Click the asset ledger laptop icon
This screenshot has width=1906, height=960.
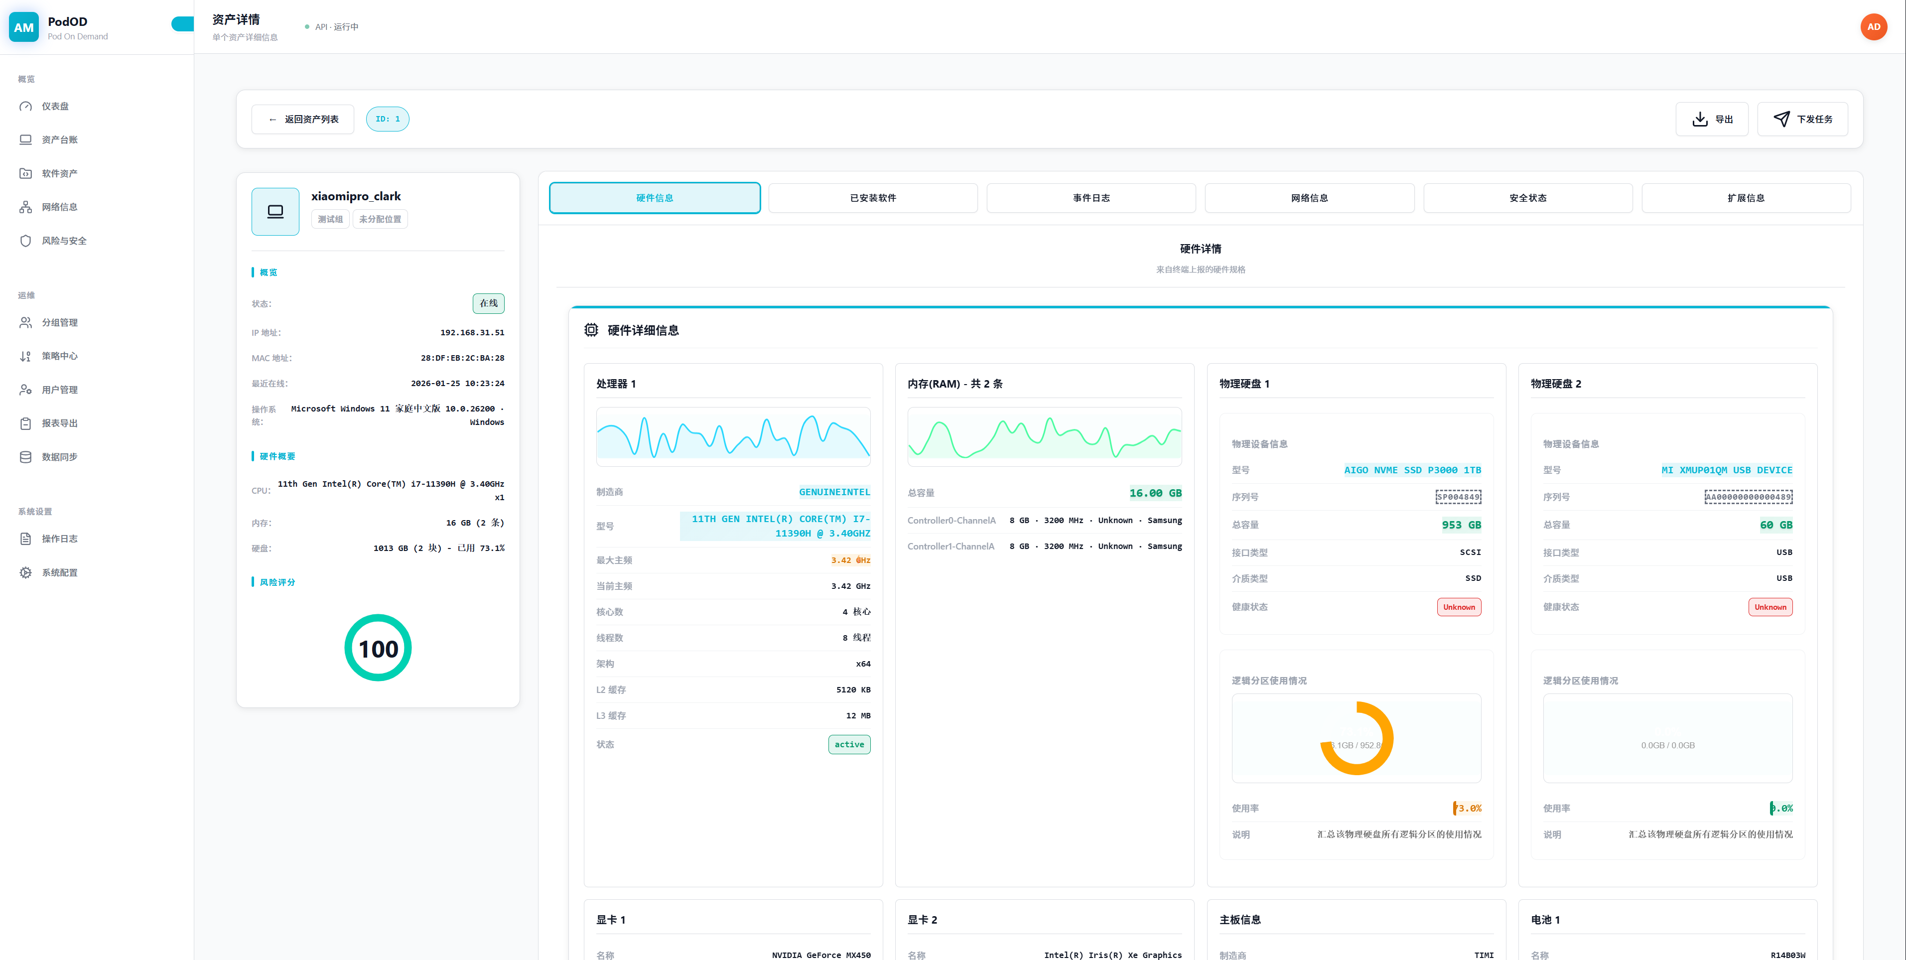(26, 140)
